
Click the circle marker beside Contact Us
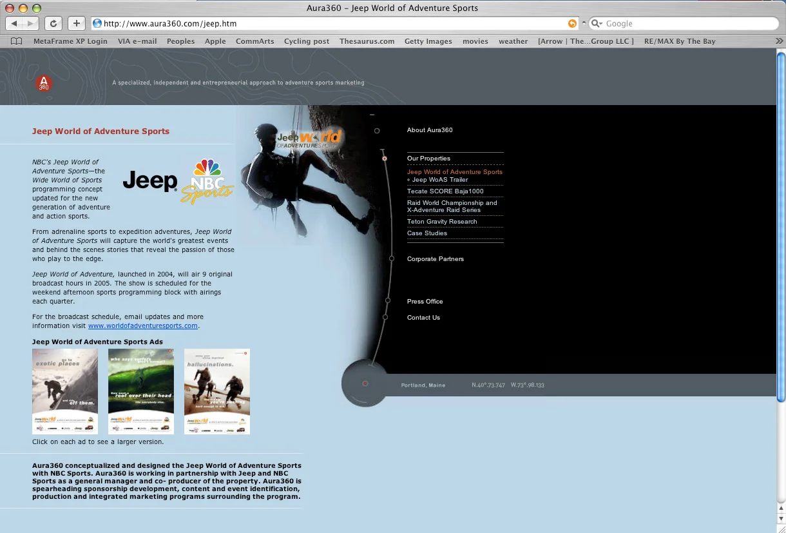pyautogui.click(x=385, y=317)
